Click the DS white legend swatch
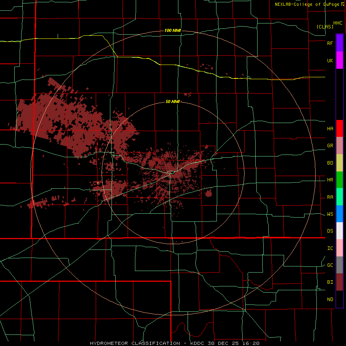 click(x=339, y=231)
